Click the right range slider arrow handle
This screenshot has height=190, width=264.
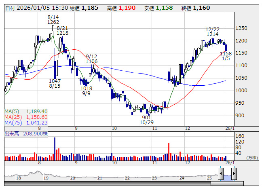click(234, 173)
